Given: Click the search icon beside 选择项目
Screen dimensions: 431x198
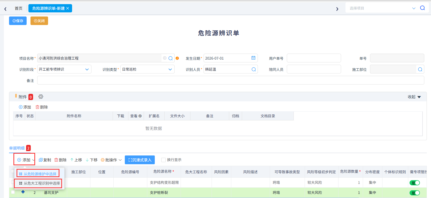Looking at the screenshot, I should click(422, 8).
